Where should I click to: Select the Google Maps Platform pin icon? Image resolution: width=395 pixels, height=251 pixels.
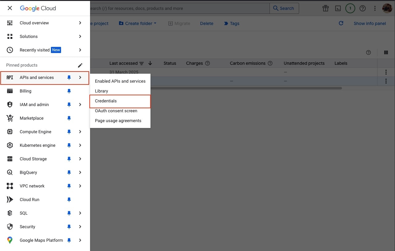10,240
